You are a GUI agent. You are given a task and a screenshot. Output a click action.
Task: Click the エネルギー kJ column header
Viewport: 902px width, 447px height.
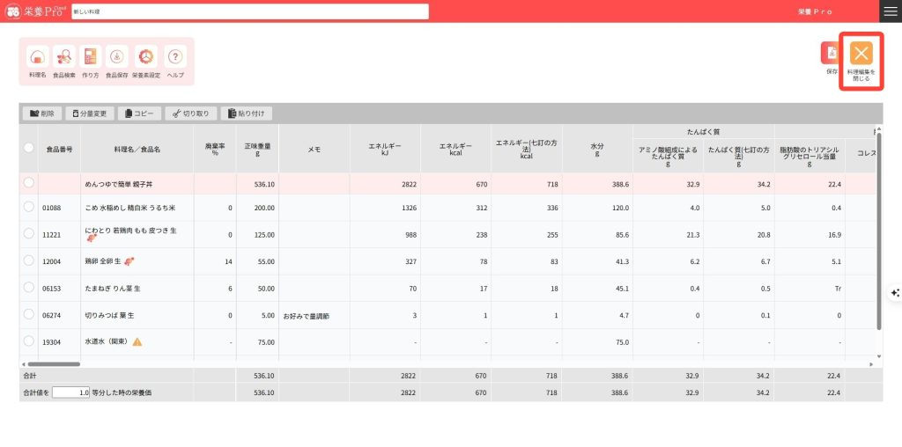[385, 150]
